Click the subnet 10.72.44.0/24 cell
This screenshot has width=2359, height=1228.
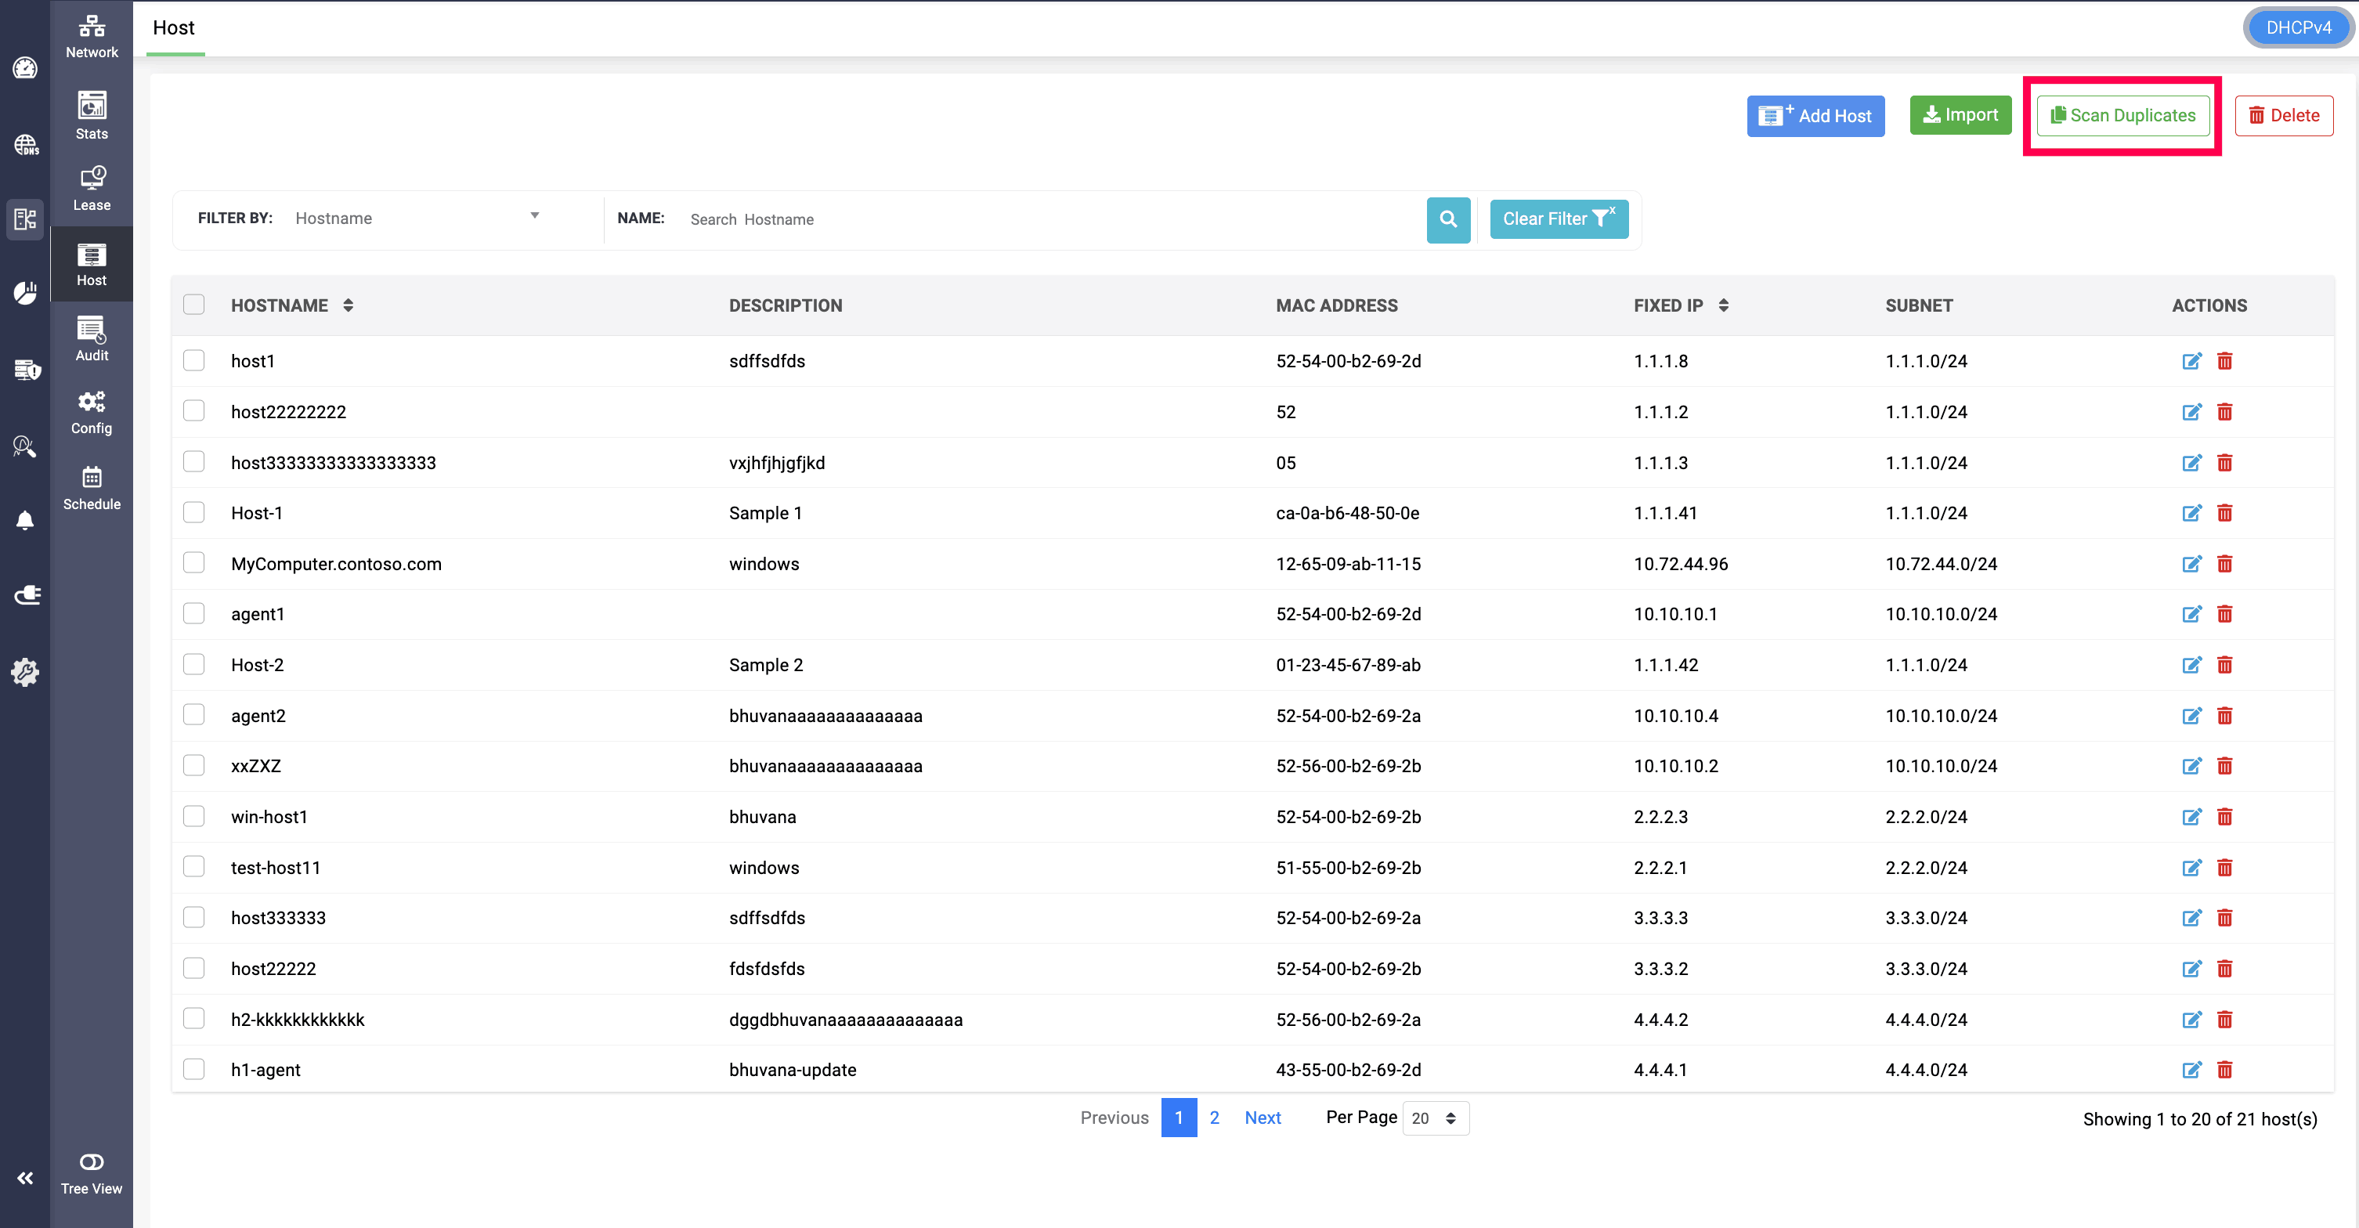tap(1941, 564)
